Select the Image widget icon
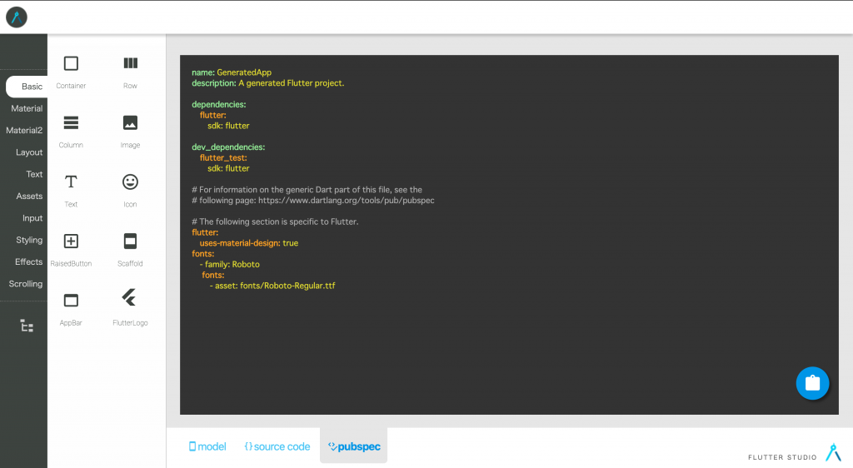The width and height of the screenshot is (853, 468). click(130, 122)
